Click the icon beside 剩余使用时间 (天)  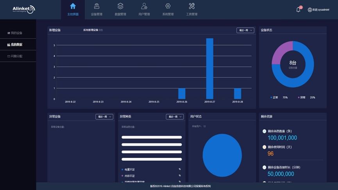pyautogui.click(x=264, y=147)
